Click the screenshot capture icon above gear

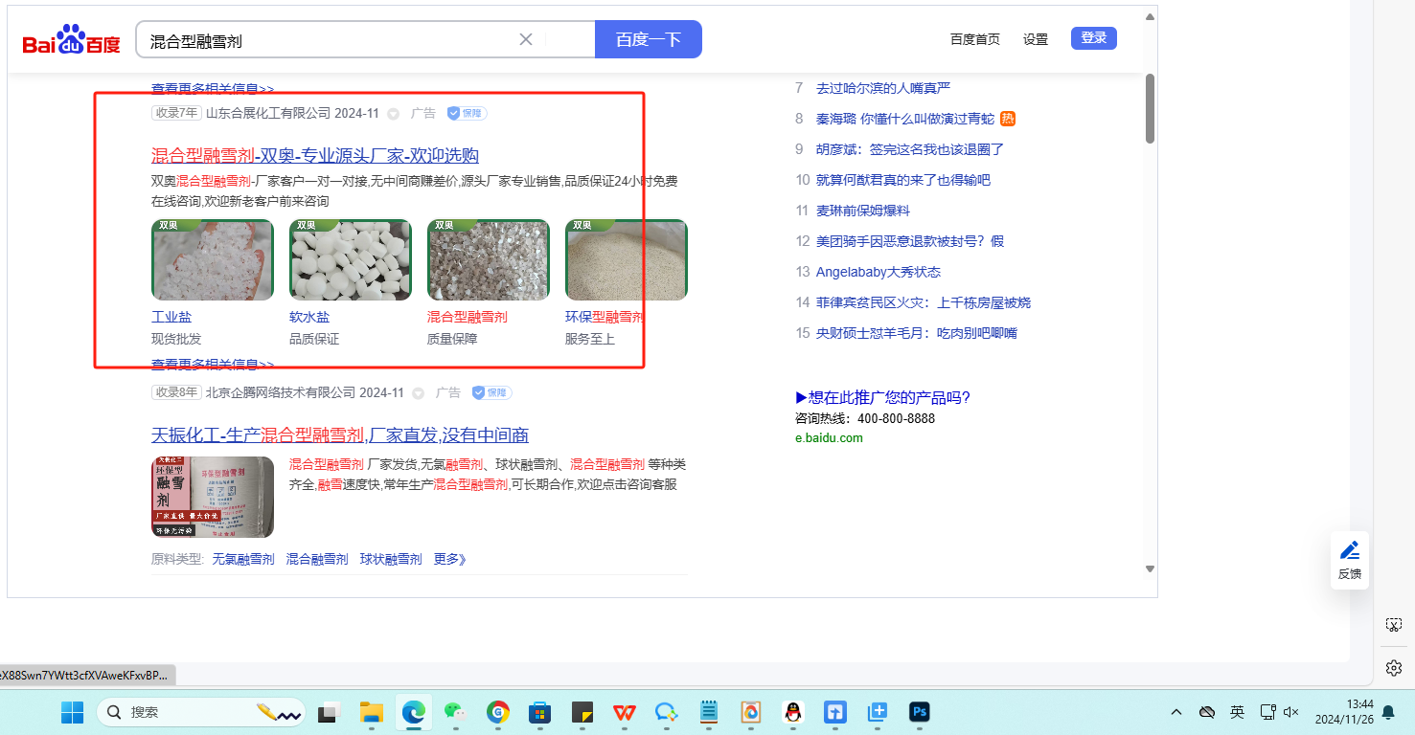point(1394,625)
